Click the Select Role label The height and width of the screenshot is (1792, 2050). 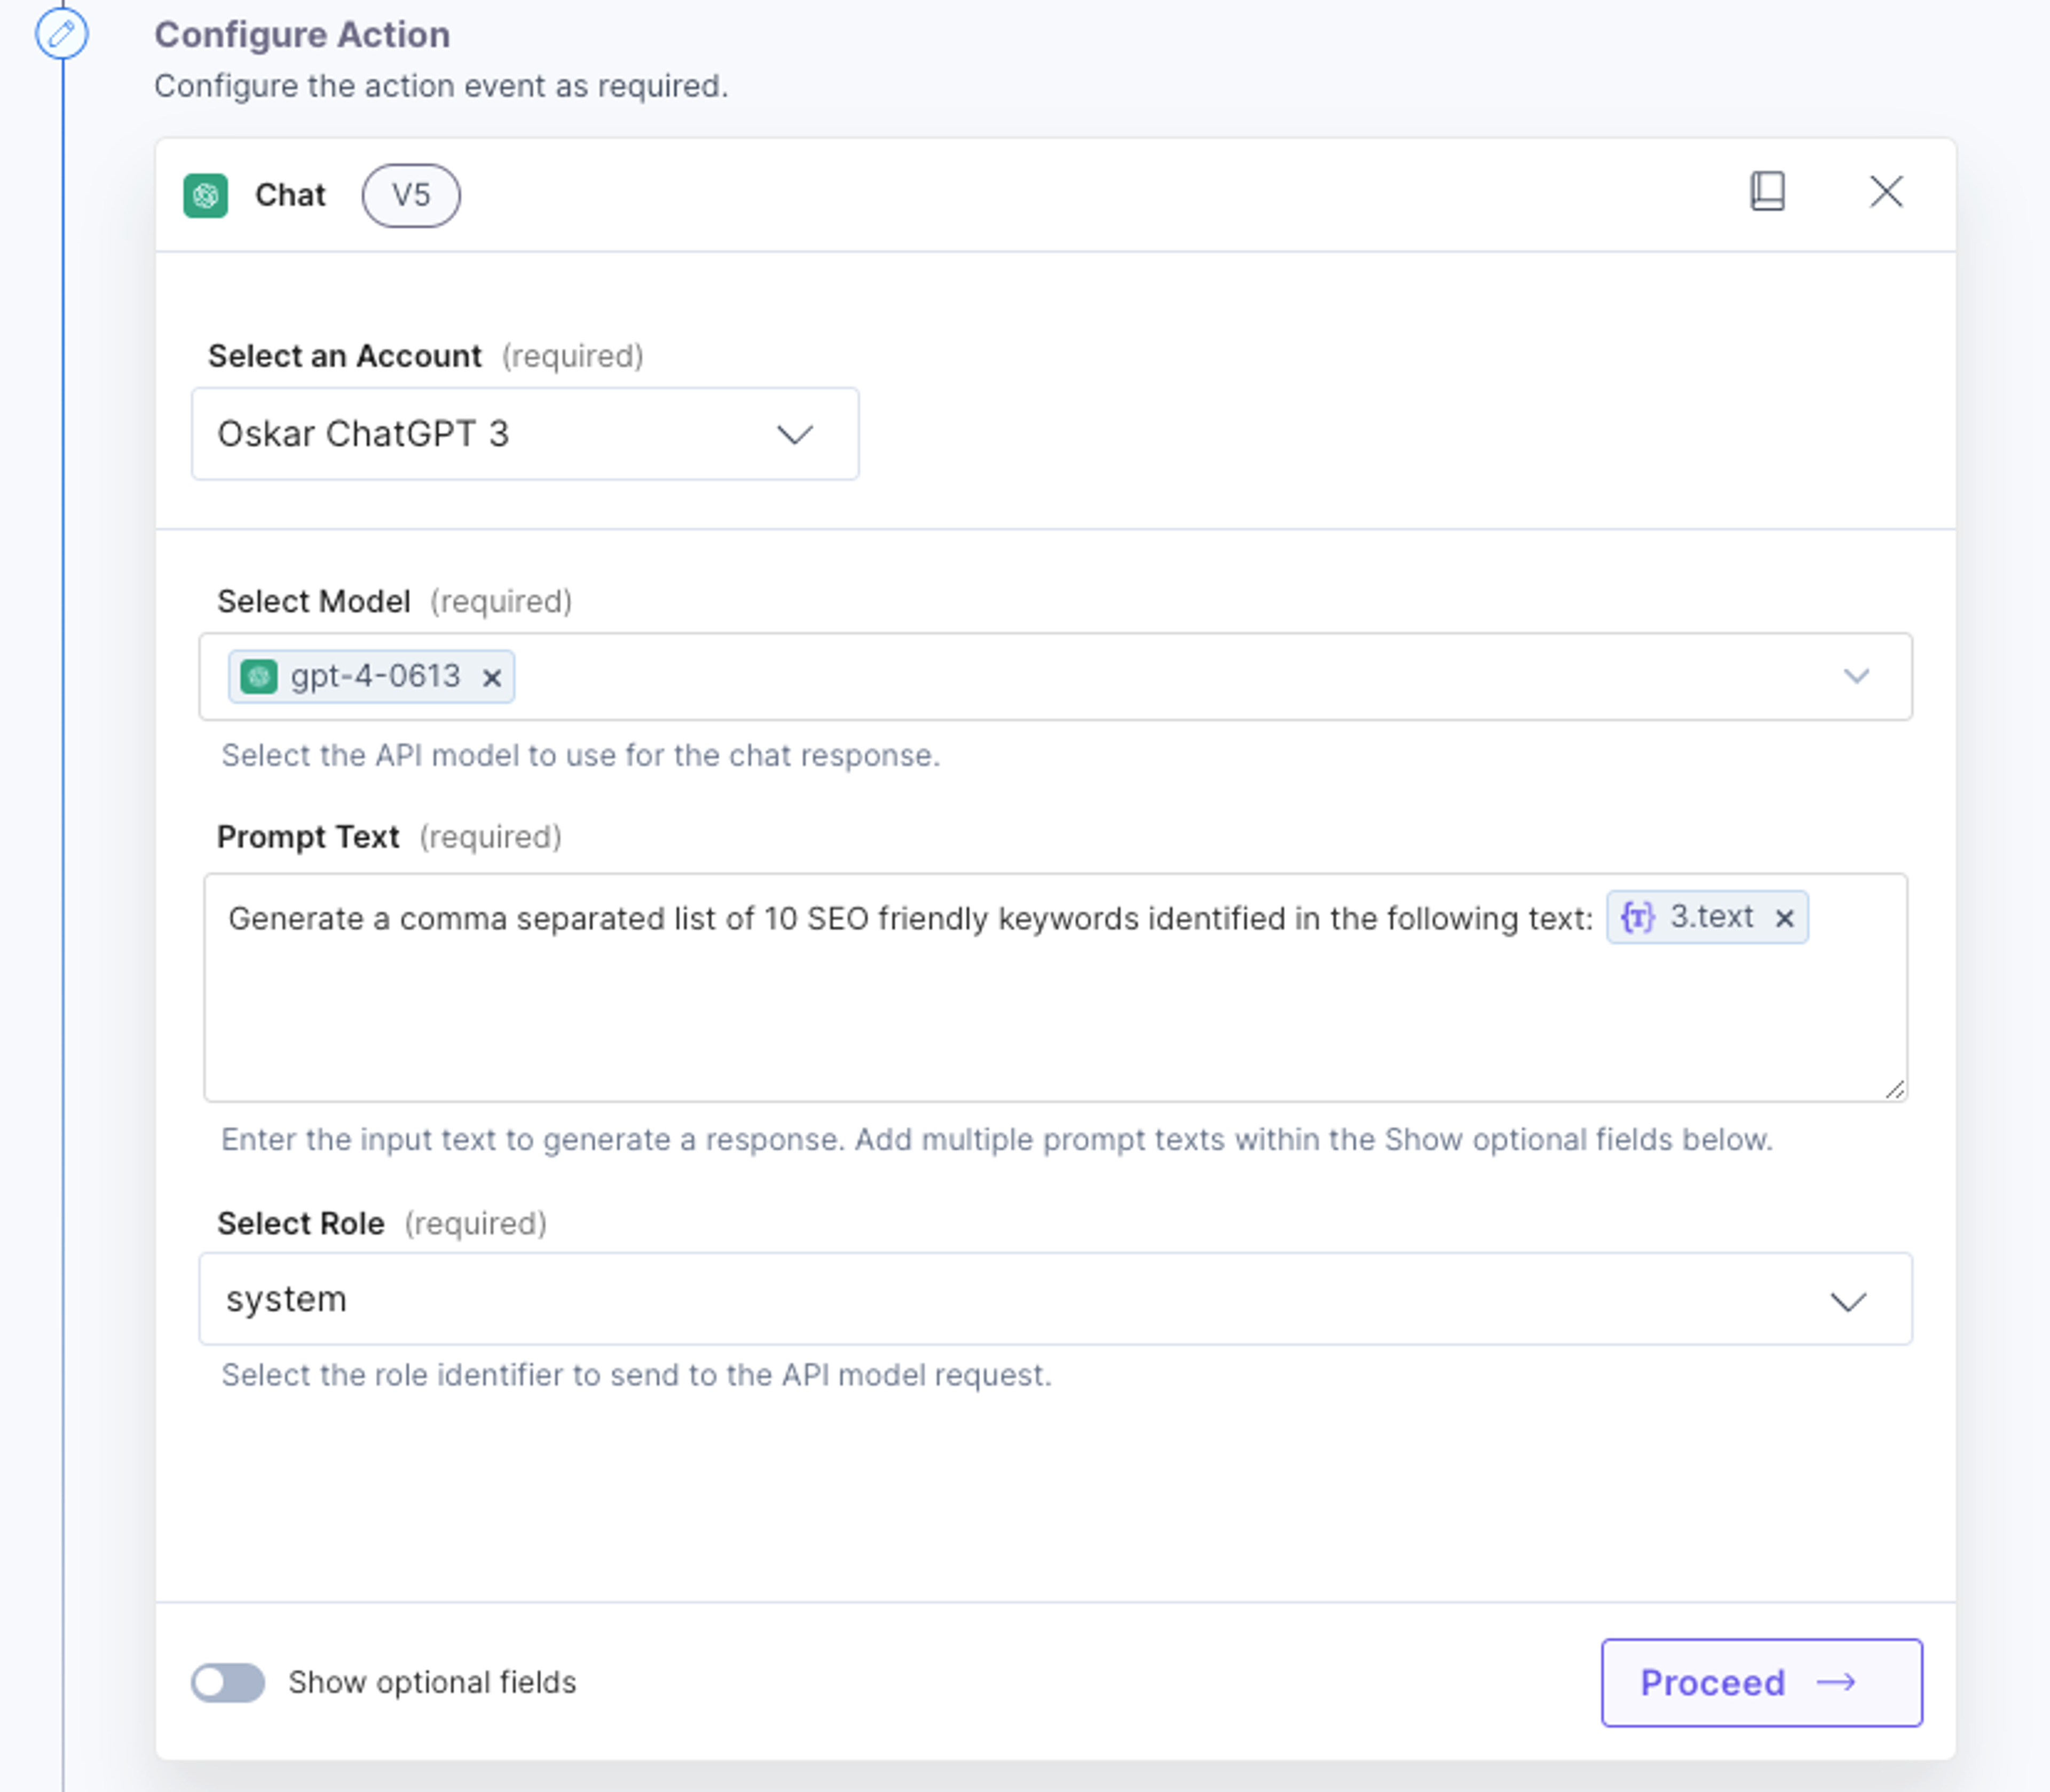click(301, 1223)
